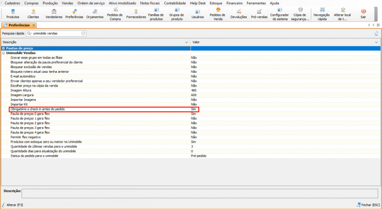Viewport: 382px width, 209px height.
Task: Open Navegação rápida toolbar icon
Action: coord(322,14)
